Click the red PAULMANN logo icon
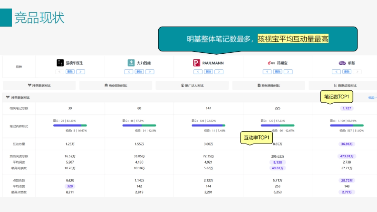 click(196, 63)
